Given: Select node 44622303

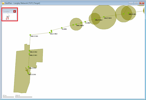Looking at the screenshot, I should coord(29,54).
